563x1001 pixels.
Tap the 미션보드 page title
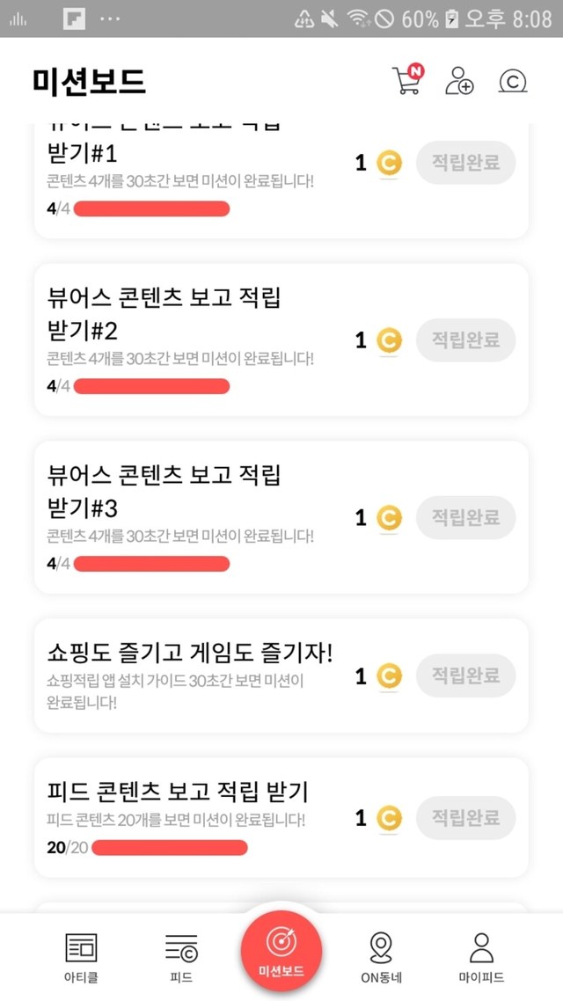point(89,82)
